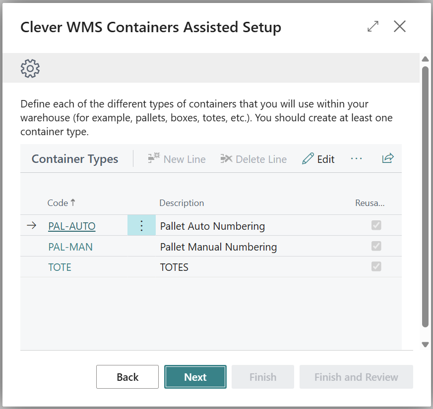Toggle Reusable checkbox for PAL-AUTO
Screen dimensions: 433x409
point(376,226)
